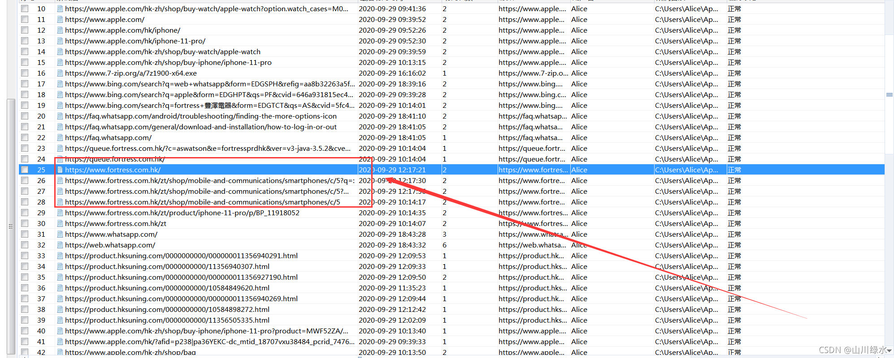Tick the checkbox for row 33
This screenshot has height=358, width=894.
point(25,256)
